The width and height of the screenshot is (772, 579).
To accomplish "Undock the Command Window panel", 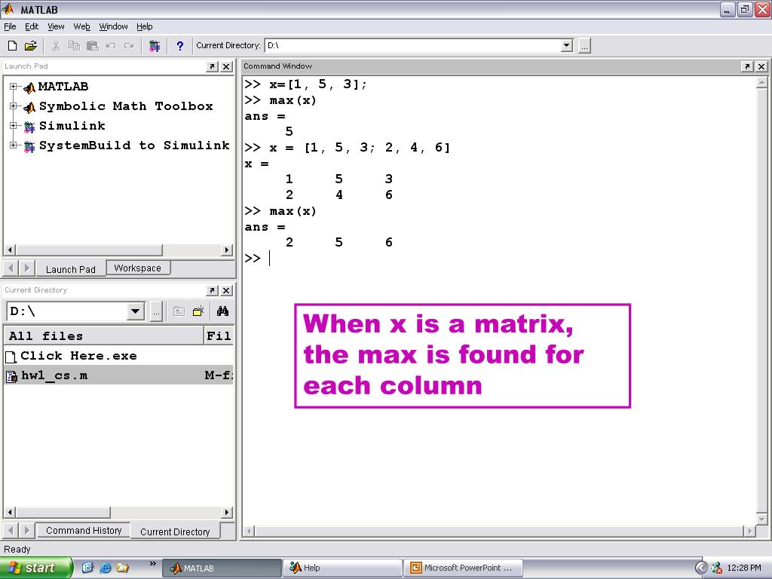I will tap(747, 66).
